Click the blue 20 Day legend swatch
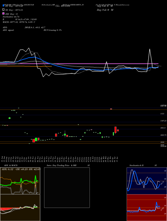The height and width of the screenshot is (221, 167). point(3,5)
